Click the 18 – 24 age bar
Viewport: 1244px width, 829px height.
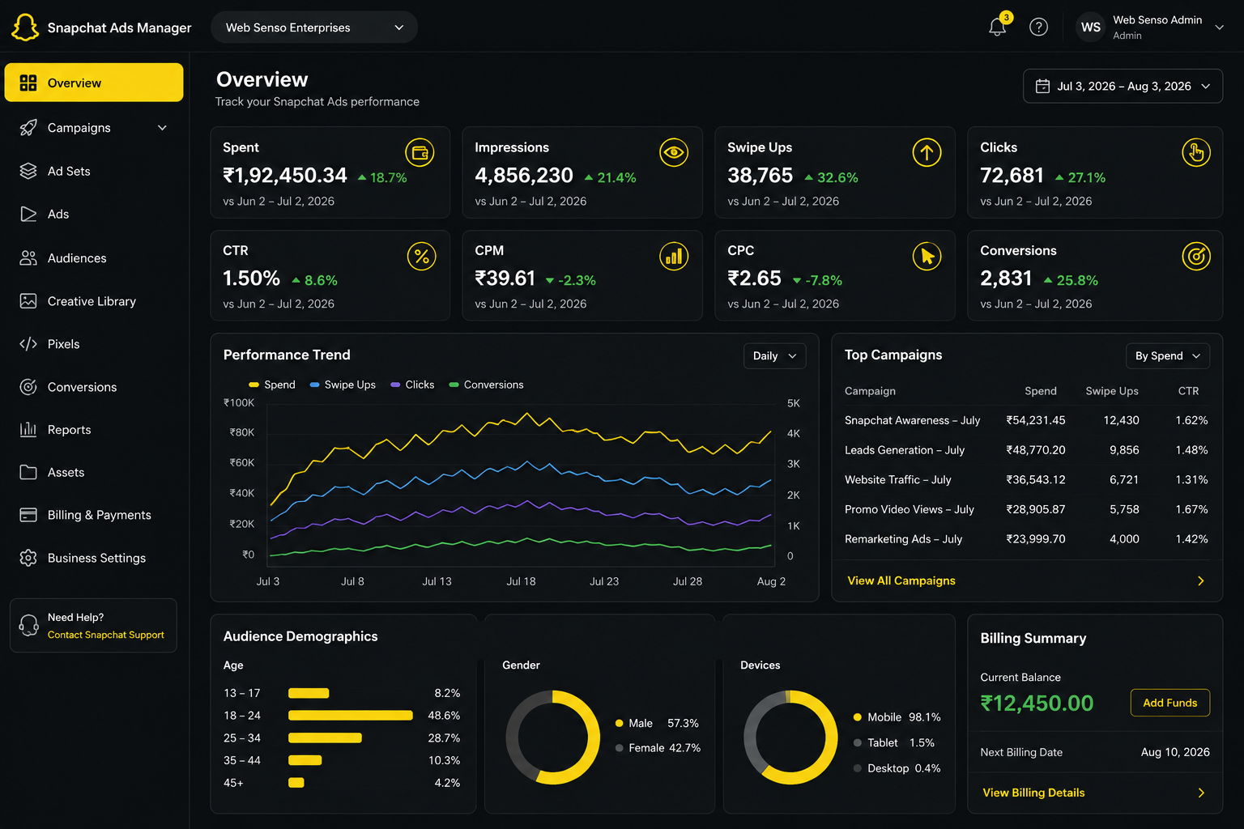tap(351, 716)
